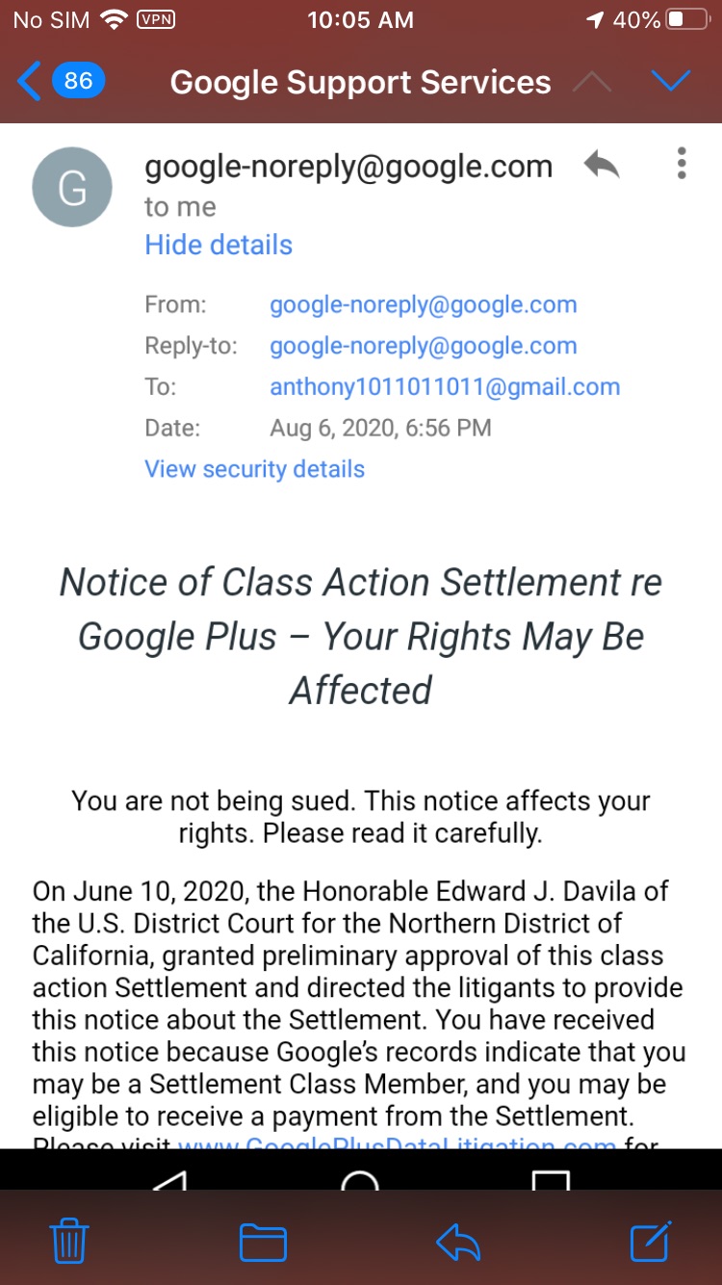Go to previous message with up chevron
Screen dimensions: 722x1285
pos(591,82)
